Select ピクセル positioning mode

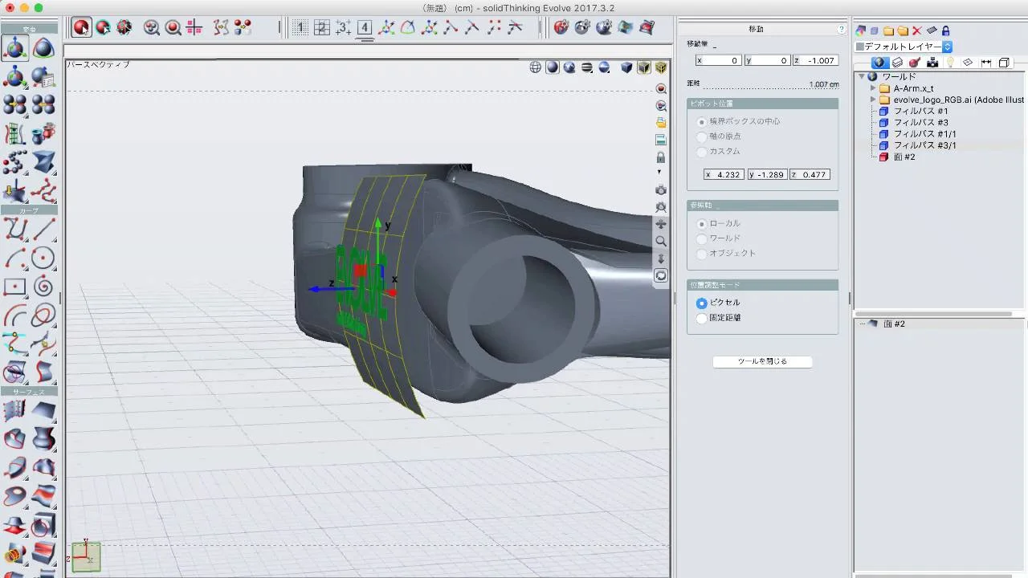[702, 303]
